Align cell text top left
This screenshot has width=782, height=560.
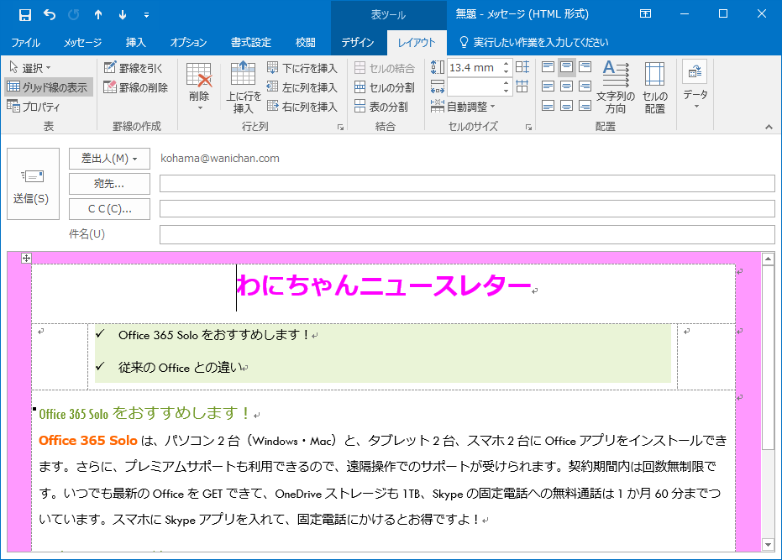pos(548,67)
